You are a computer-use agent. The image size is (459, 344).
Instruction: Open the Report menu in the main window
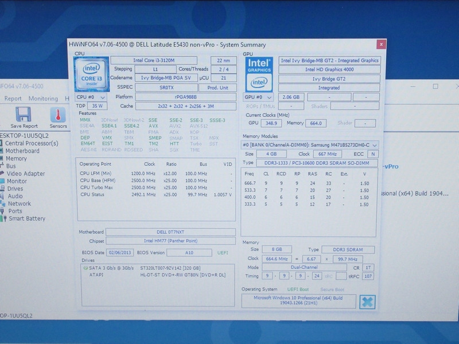[x=13, y=99]
